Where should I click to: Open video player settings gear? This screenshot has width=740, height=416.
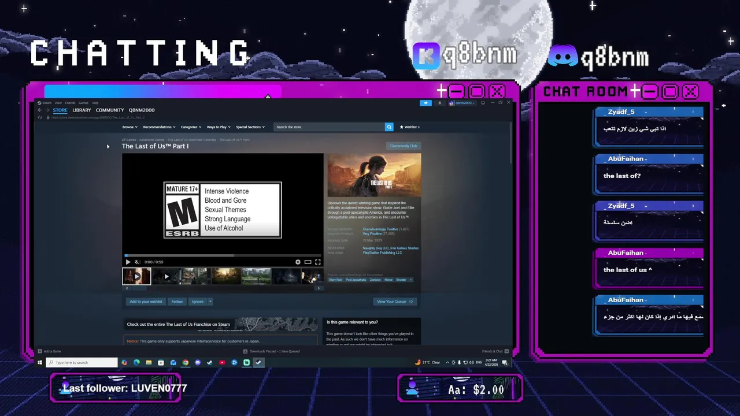298,262
